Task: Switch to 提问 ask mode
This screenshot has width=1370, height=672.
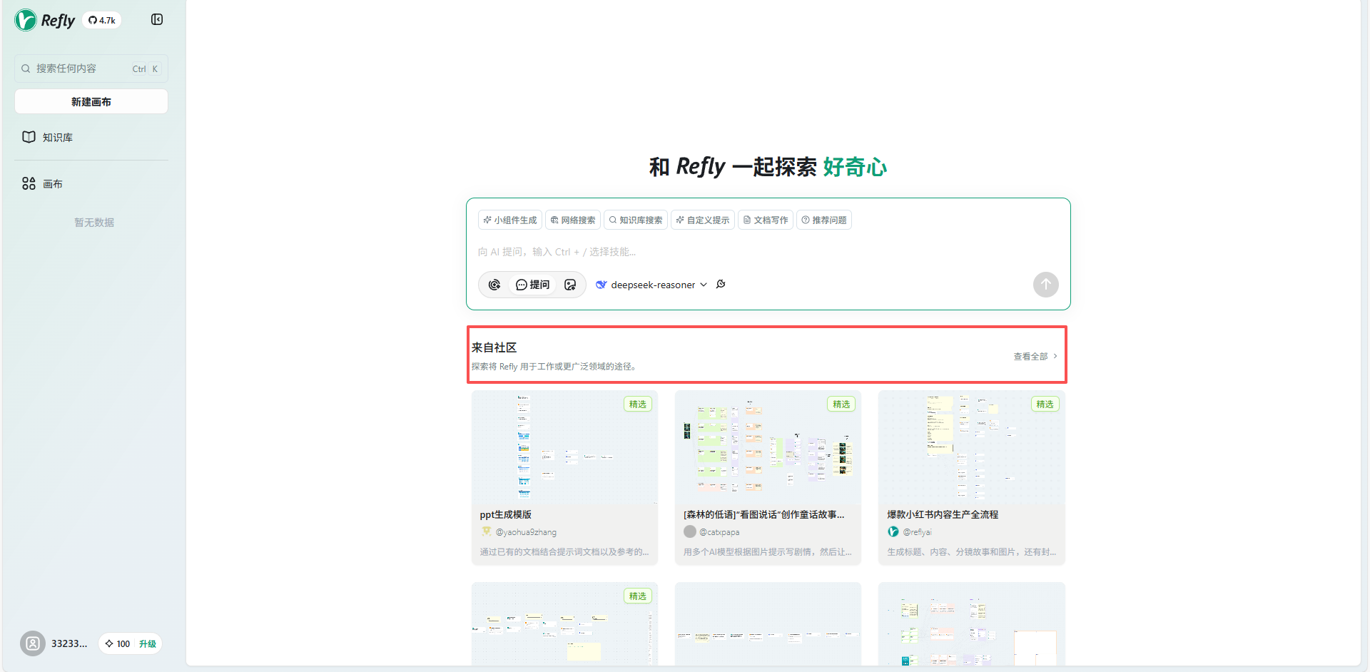Action: pos(533,285)
